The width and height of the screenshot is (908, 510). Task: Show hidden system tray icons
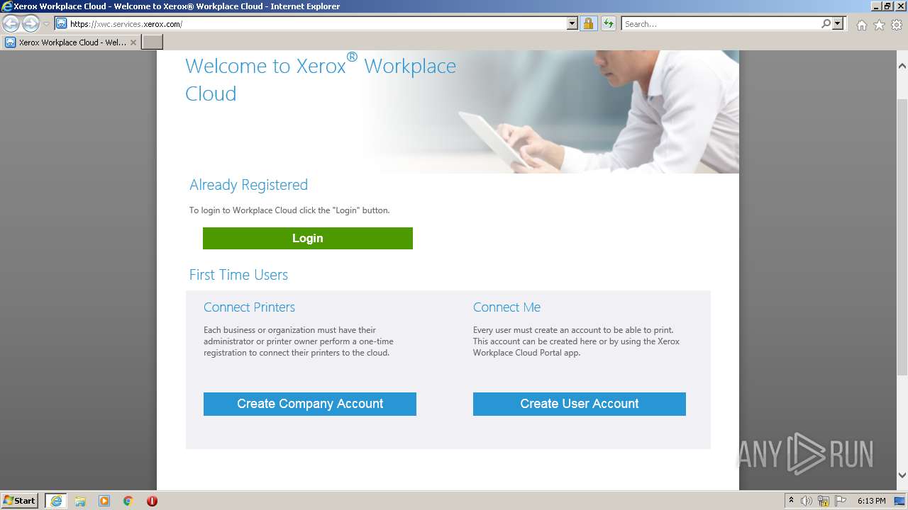point(791,501)
